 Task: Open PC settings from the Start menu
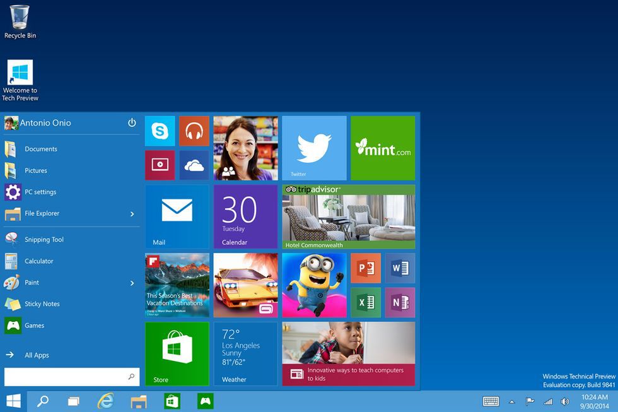click(x=40, y=192)
